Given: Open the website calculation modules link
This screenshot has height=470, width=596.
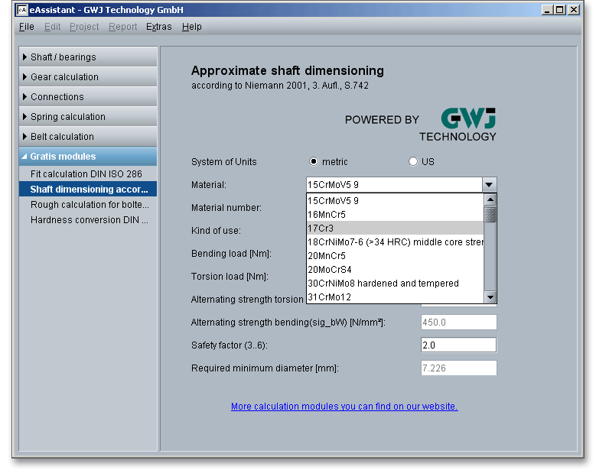Looking at the screenshot, I should [x=344, y=407].
